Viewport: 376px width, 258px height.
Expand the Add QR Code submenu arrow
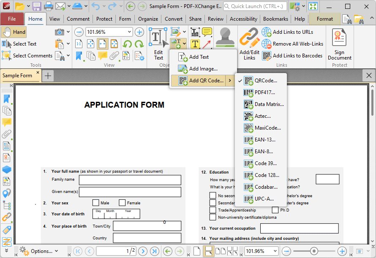click(230, 81)
